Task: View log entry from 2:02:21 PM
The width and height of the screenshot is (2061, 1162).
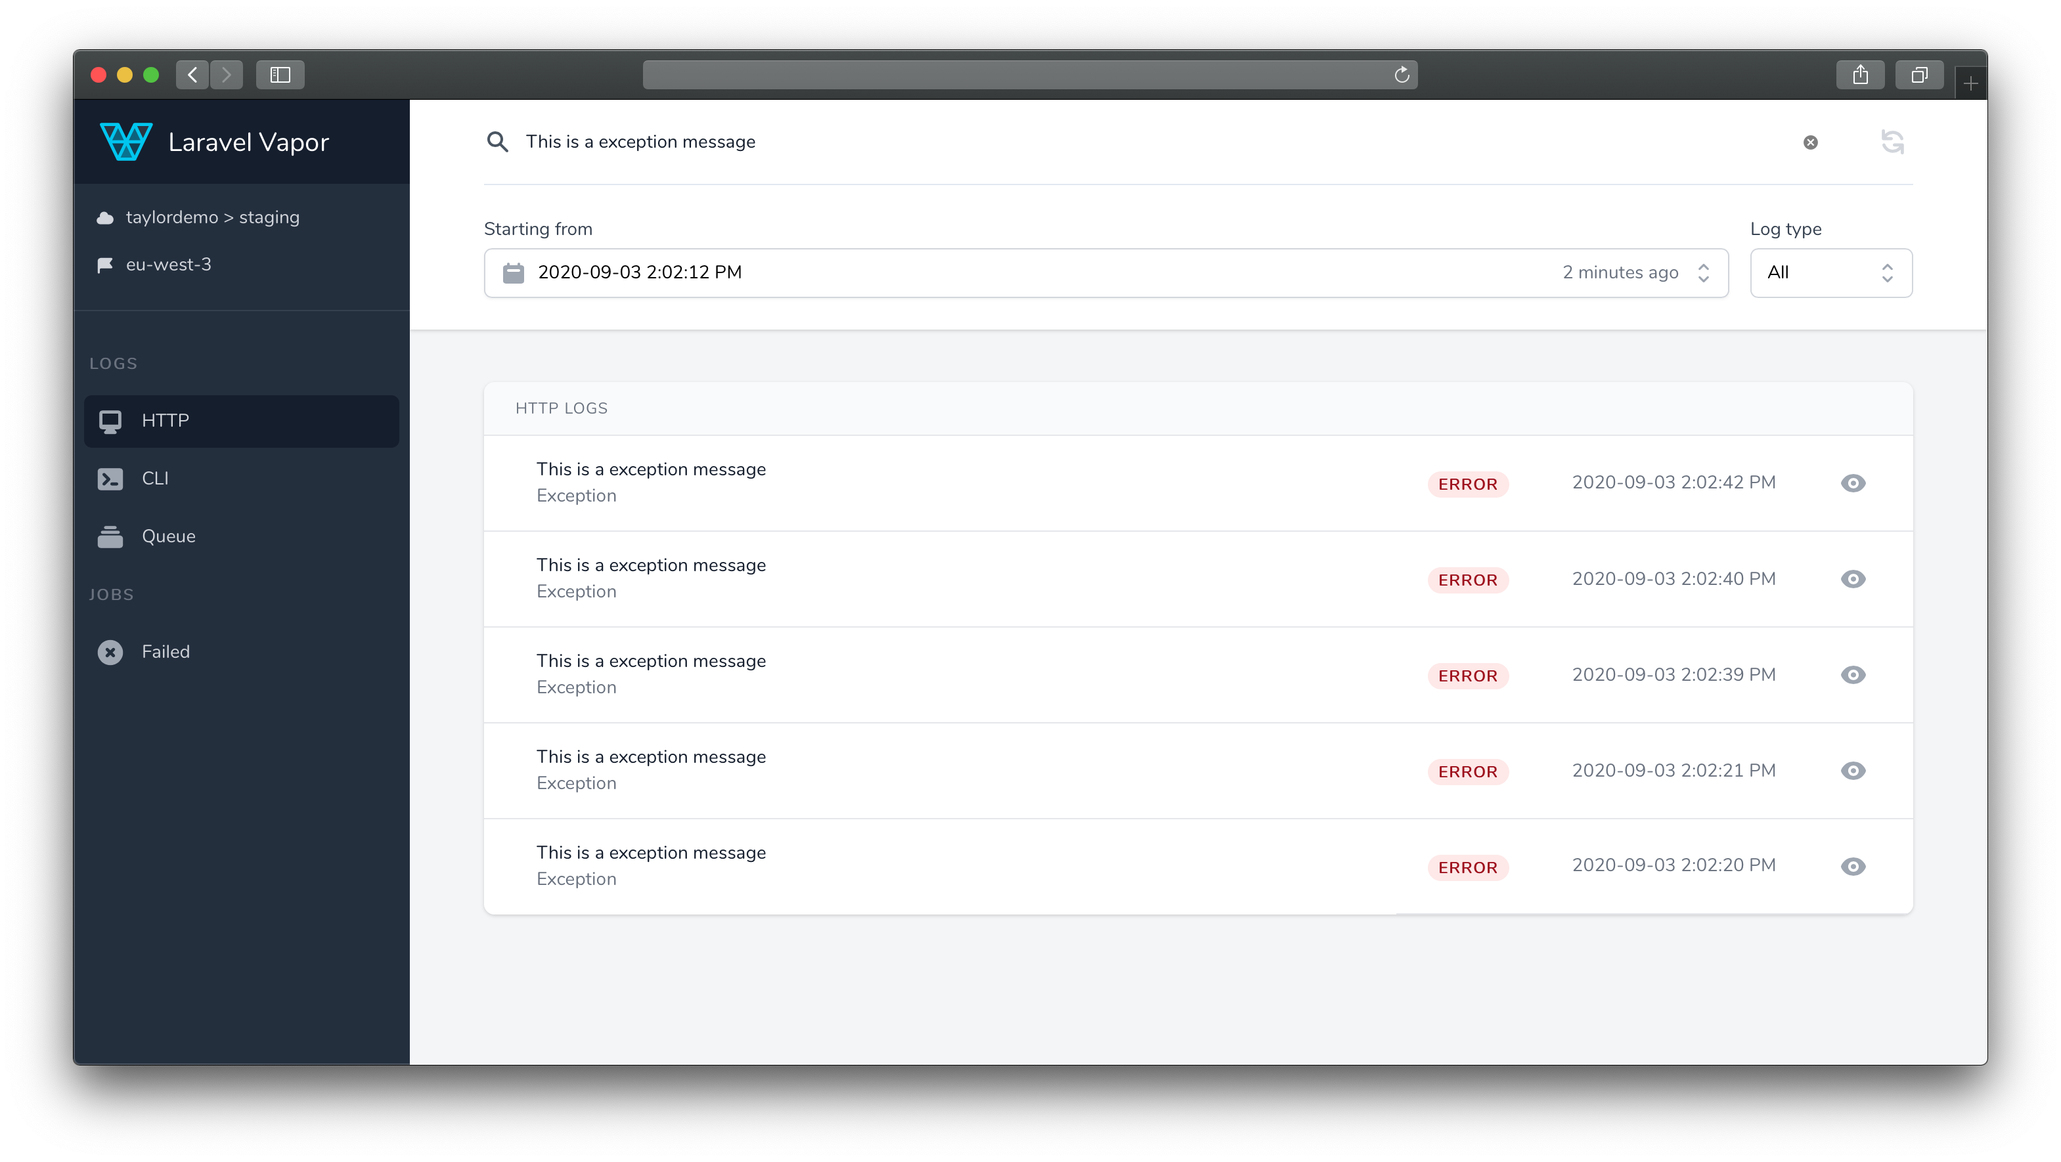Action: [x=1853, y=771]
